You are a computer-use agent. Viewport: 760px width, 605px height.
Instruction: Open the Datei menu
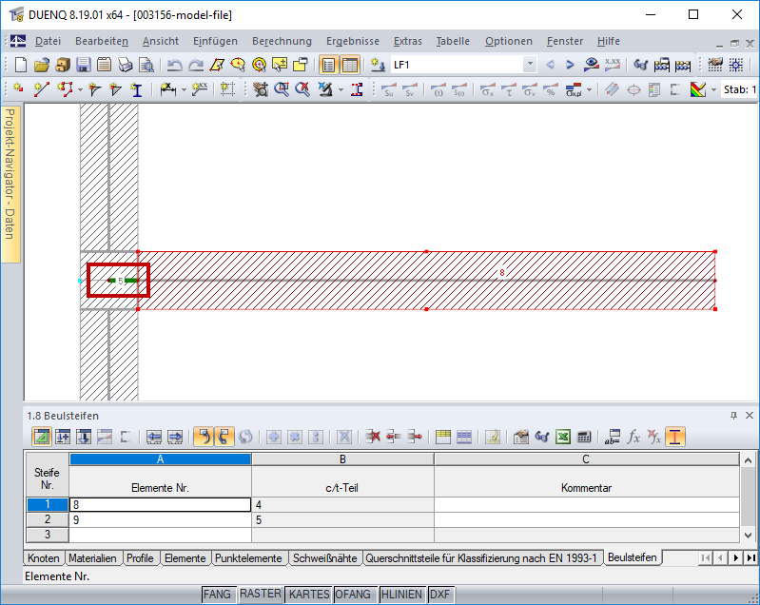coord(48,41)
